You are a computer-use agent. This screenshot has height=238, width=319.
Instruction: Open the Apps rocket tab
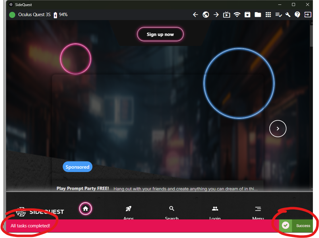click(129, 213)
